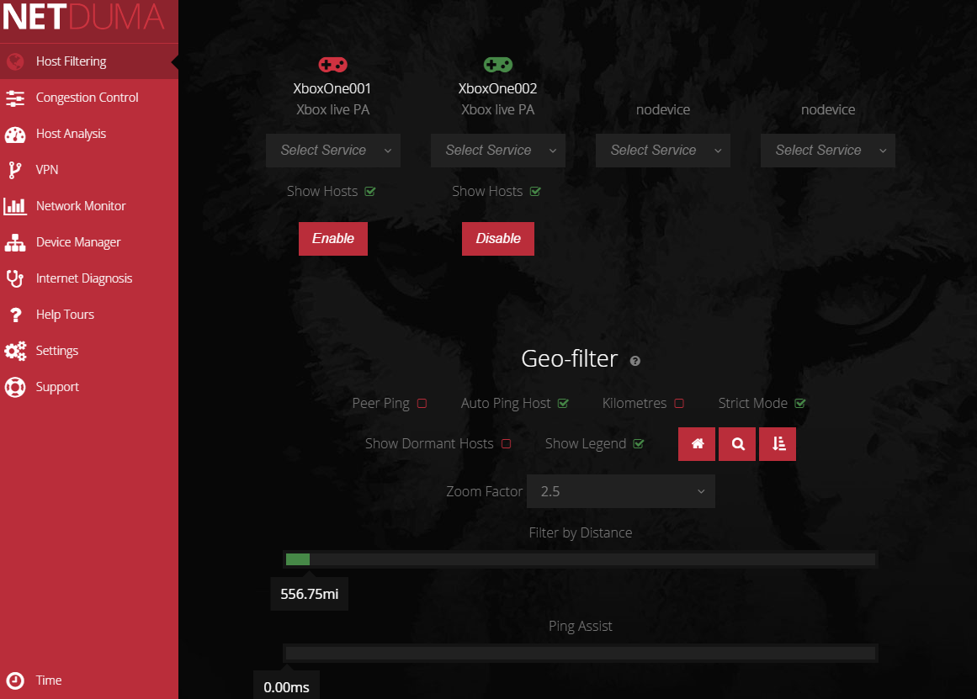
Task: Open Help Tours
Action: click(x=89, y=314)
